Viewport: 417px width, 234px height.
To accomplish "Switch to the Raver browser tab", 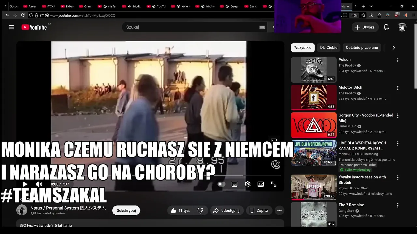I will tap(30, 6).
